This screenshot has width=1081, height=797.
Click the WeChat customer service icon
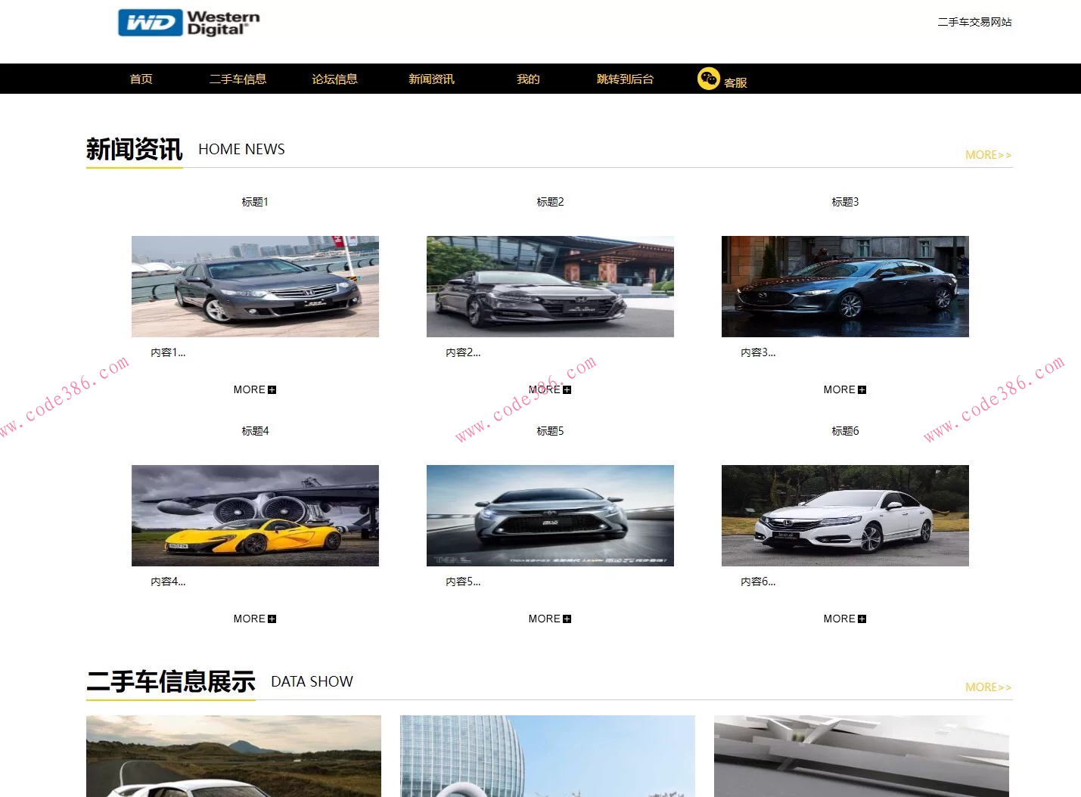[708, 79]
